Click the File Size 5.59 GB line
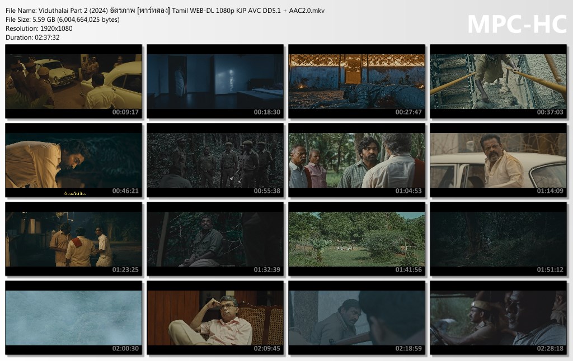 tap(63, 20)
